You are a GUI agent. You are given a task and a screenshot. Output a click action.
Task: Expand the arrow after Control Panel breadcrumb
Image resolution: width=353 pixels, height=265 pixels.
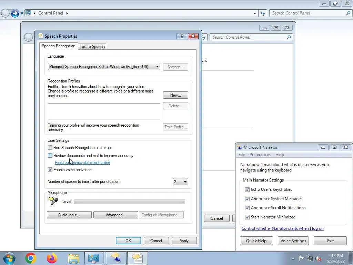[67, 13]
